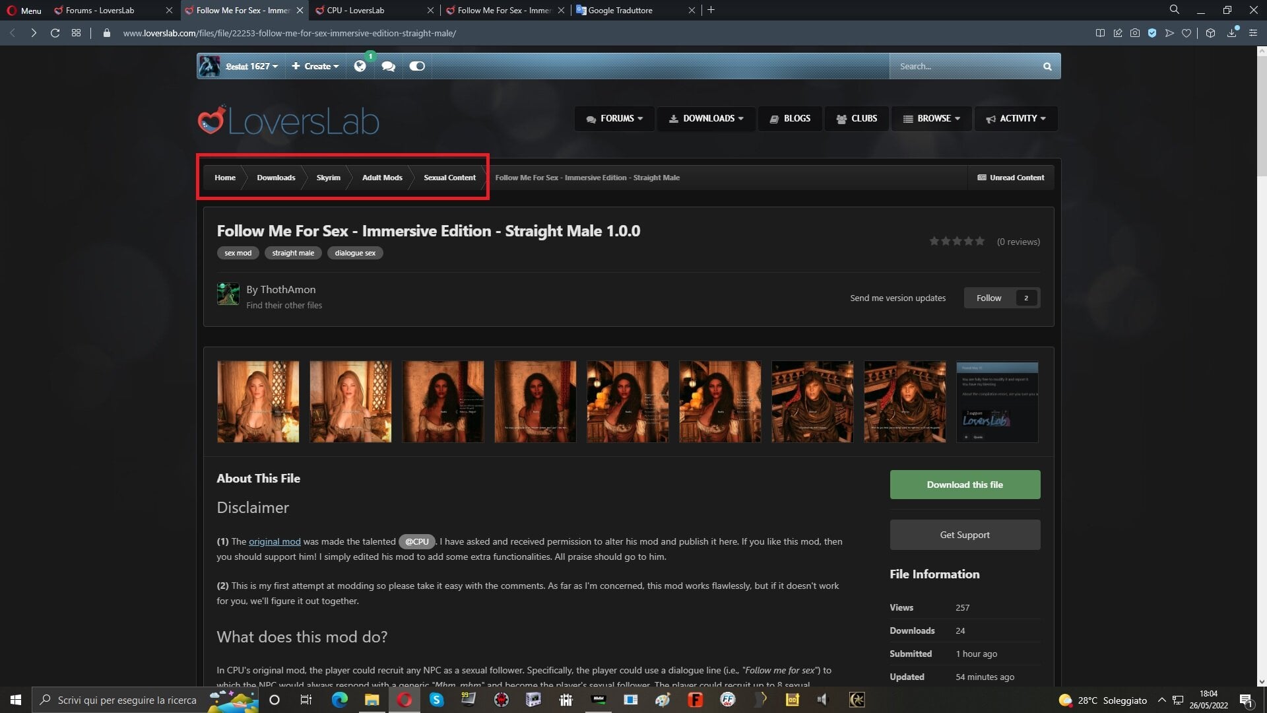This screenshot has width=1267, height=713.
Task: Add page to bookmarks heart icon
Action: click(x=1186, y=33)
